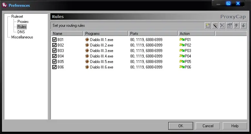The height and width of the screenshot is (134, 251).
Task: Select the Ruleset tree node
Action: [17, 16]
